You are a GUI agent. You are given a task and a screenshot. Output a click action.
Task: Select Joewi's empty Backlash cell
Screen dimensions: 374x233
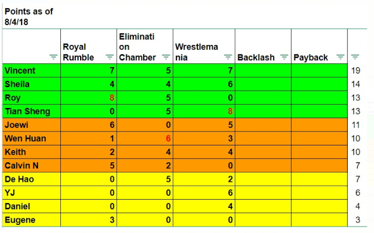(263, 125)
